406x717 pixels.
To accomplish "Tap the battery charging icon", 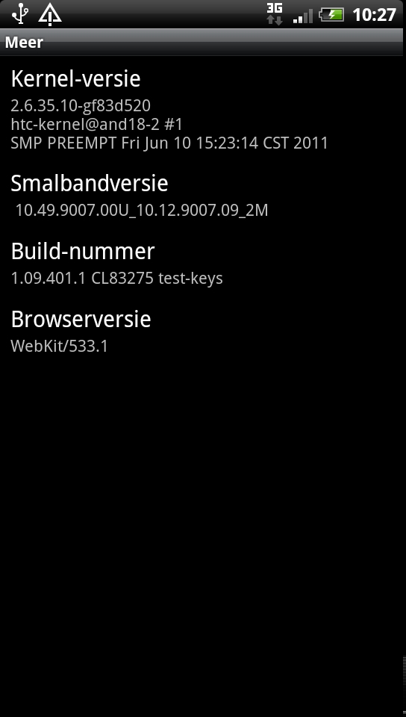I will point(331,15).
